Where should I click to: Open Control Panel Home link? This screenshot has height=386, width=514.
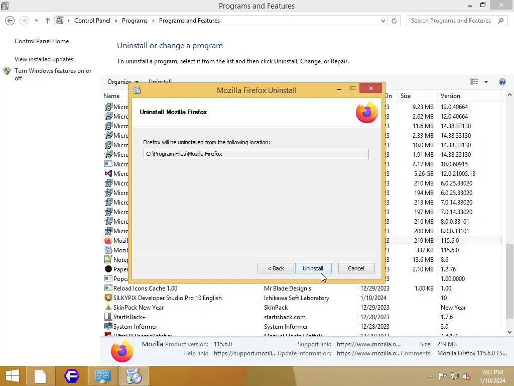pos(42,41)
